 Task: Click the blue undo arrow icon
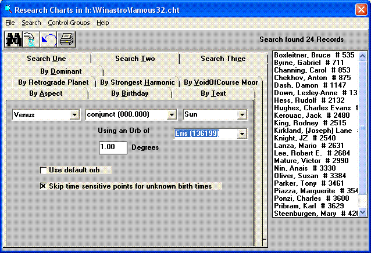(x=48, y=39)
